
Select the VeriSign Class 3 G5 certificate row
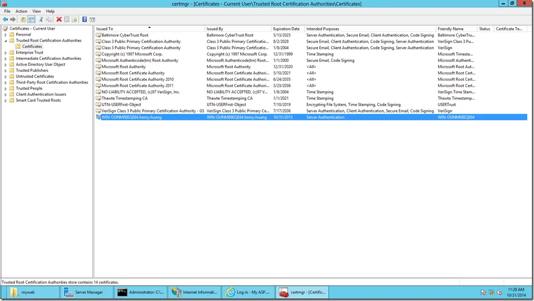[311, 110]
